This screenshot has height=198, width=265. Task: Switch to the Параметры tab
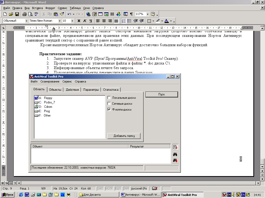91,89
